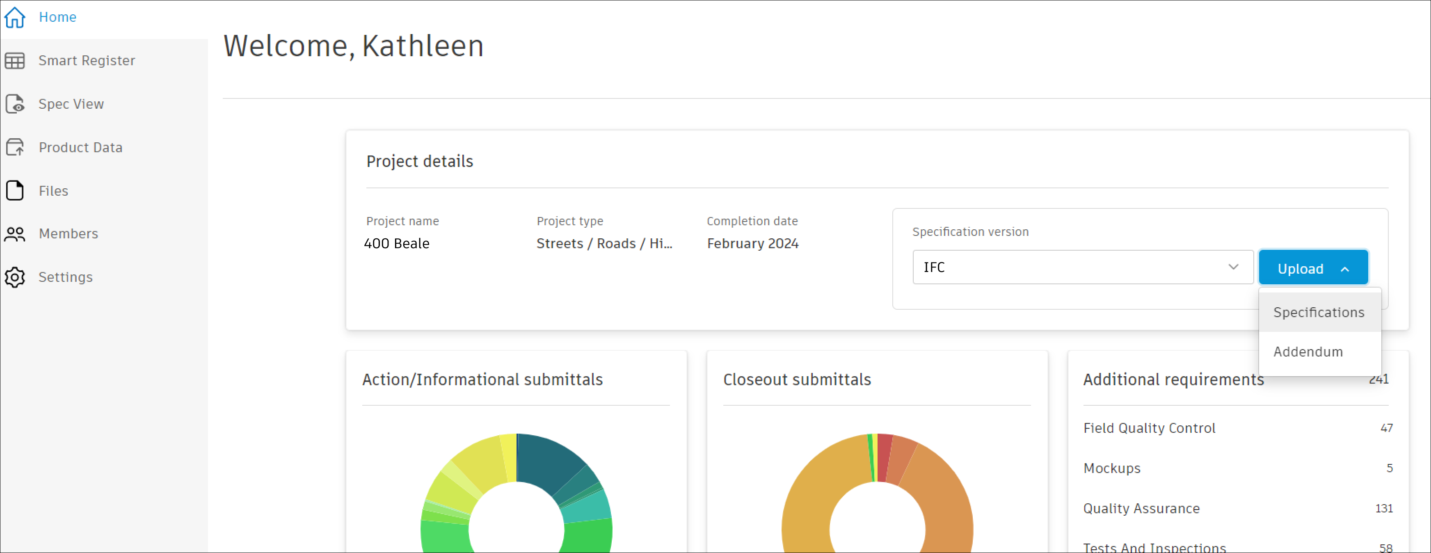Open the Files document icon
Screen dimensions: 1431x553
coord(15,190)
